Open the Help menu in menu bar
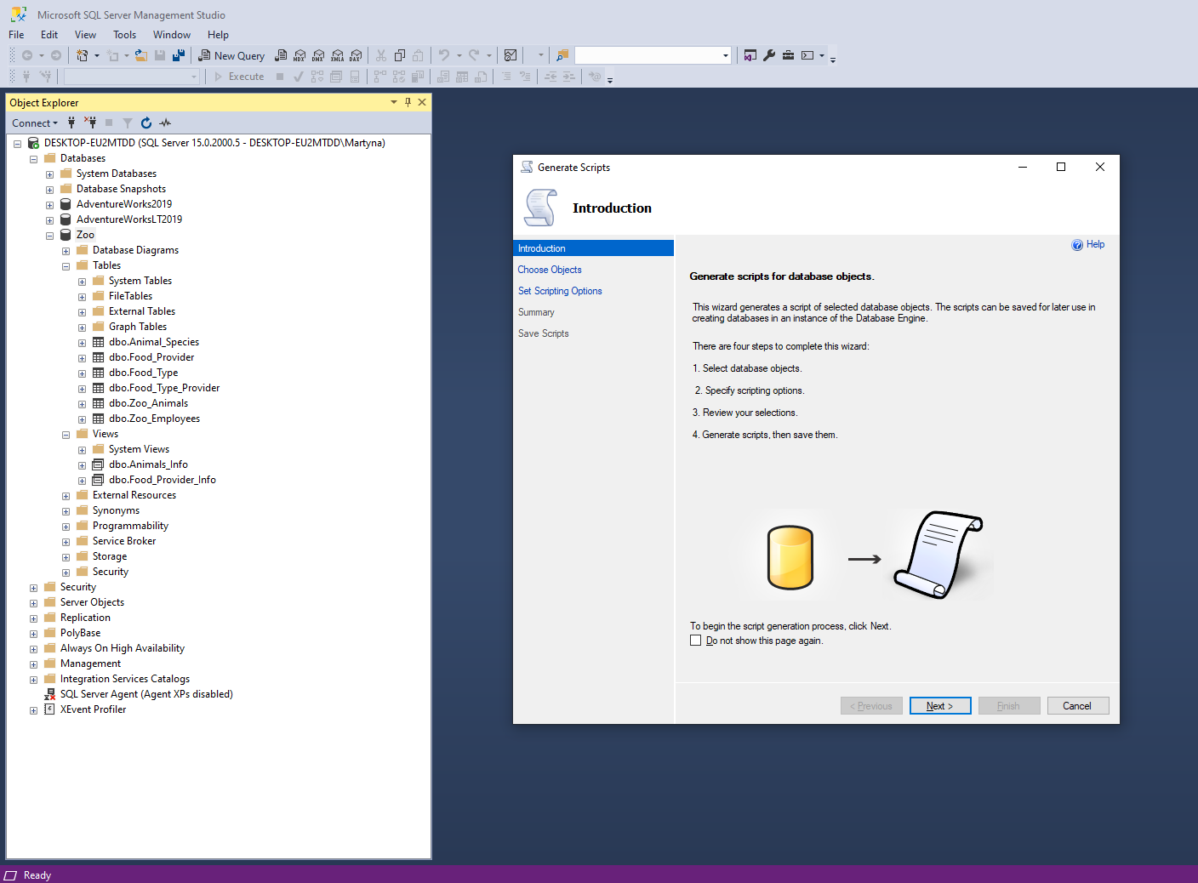 (218, 35)
